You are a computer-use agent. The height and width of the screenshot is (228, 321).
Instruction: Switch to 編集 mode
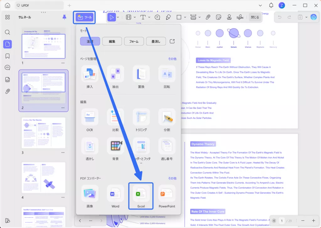click(112, 41)
